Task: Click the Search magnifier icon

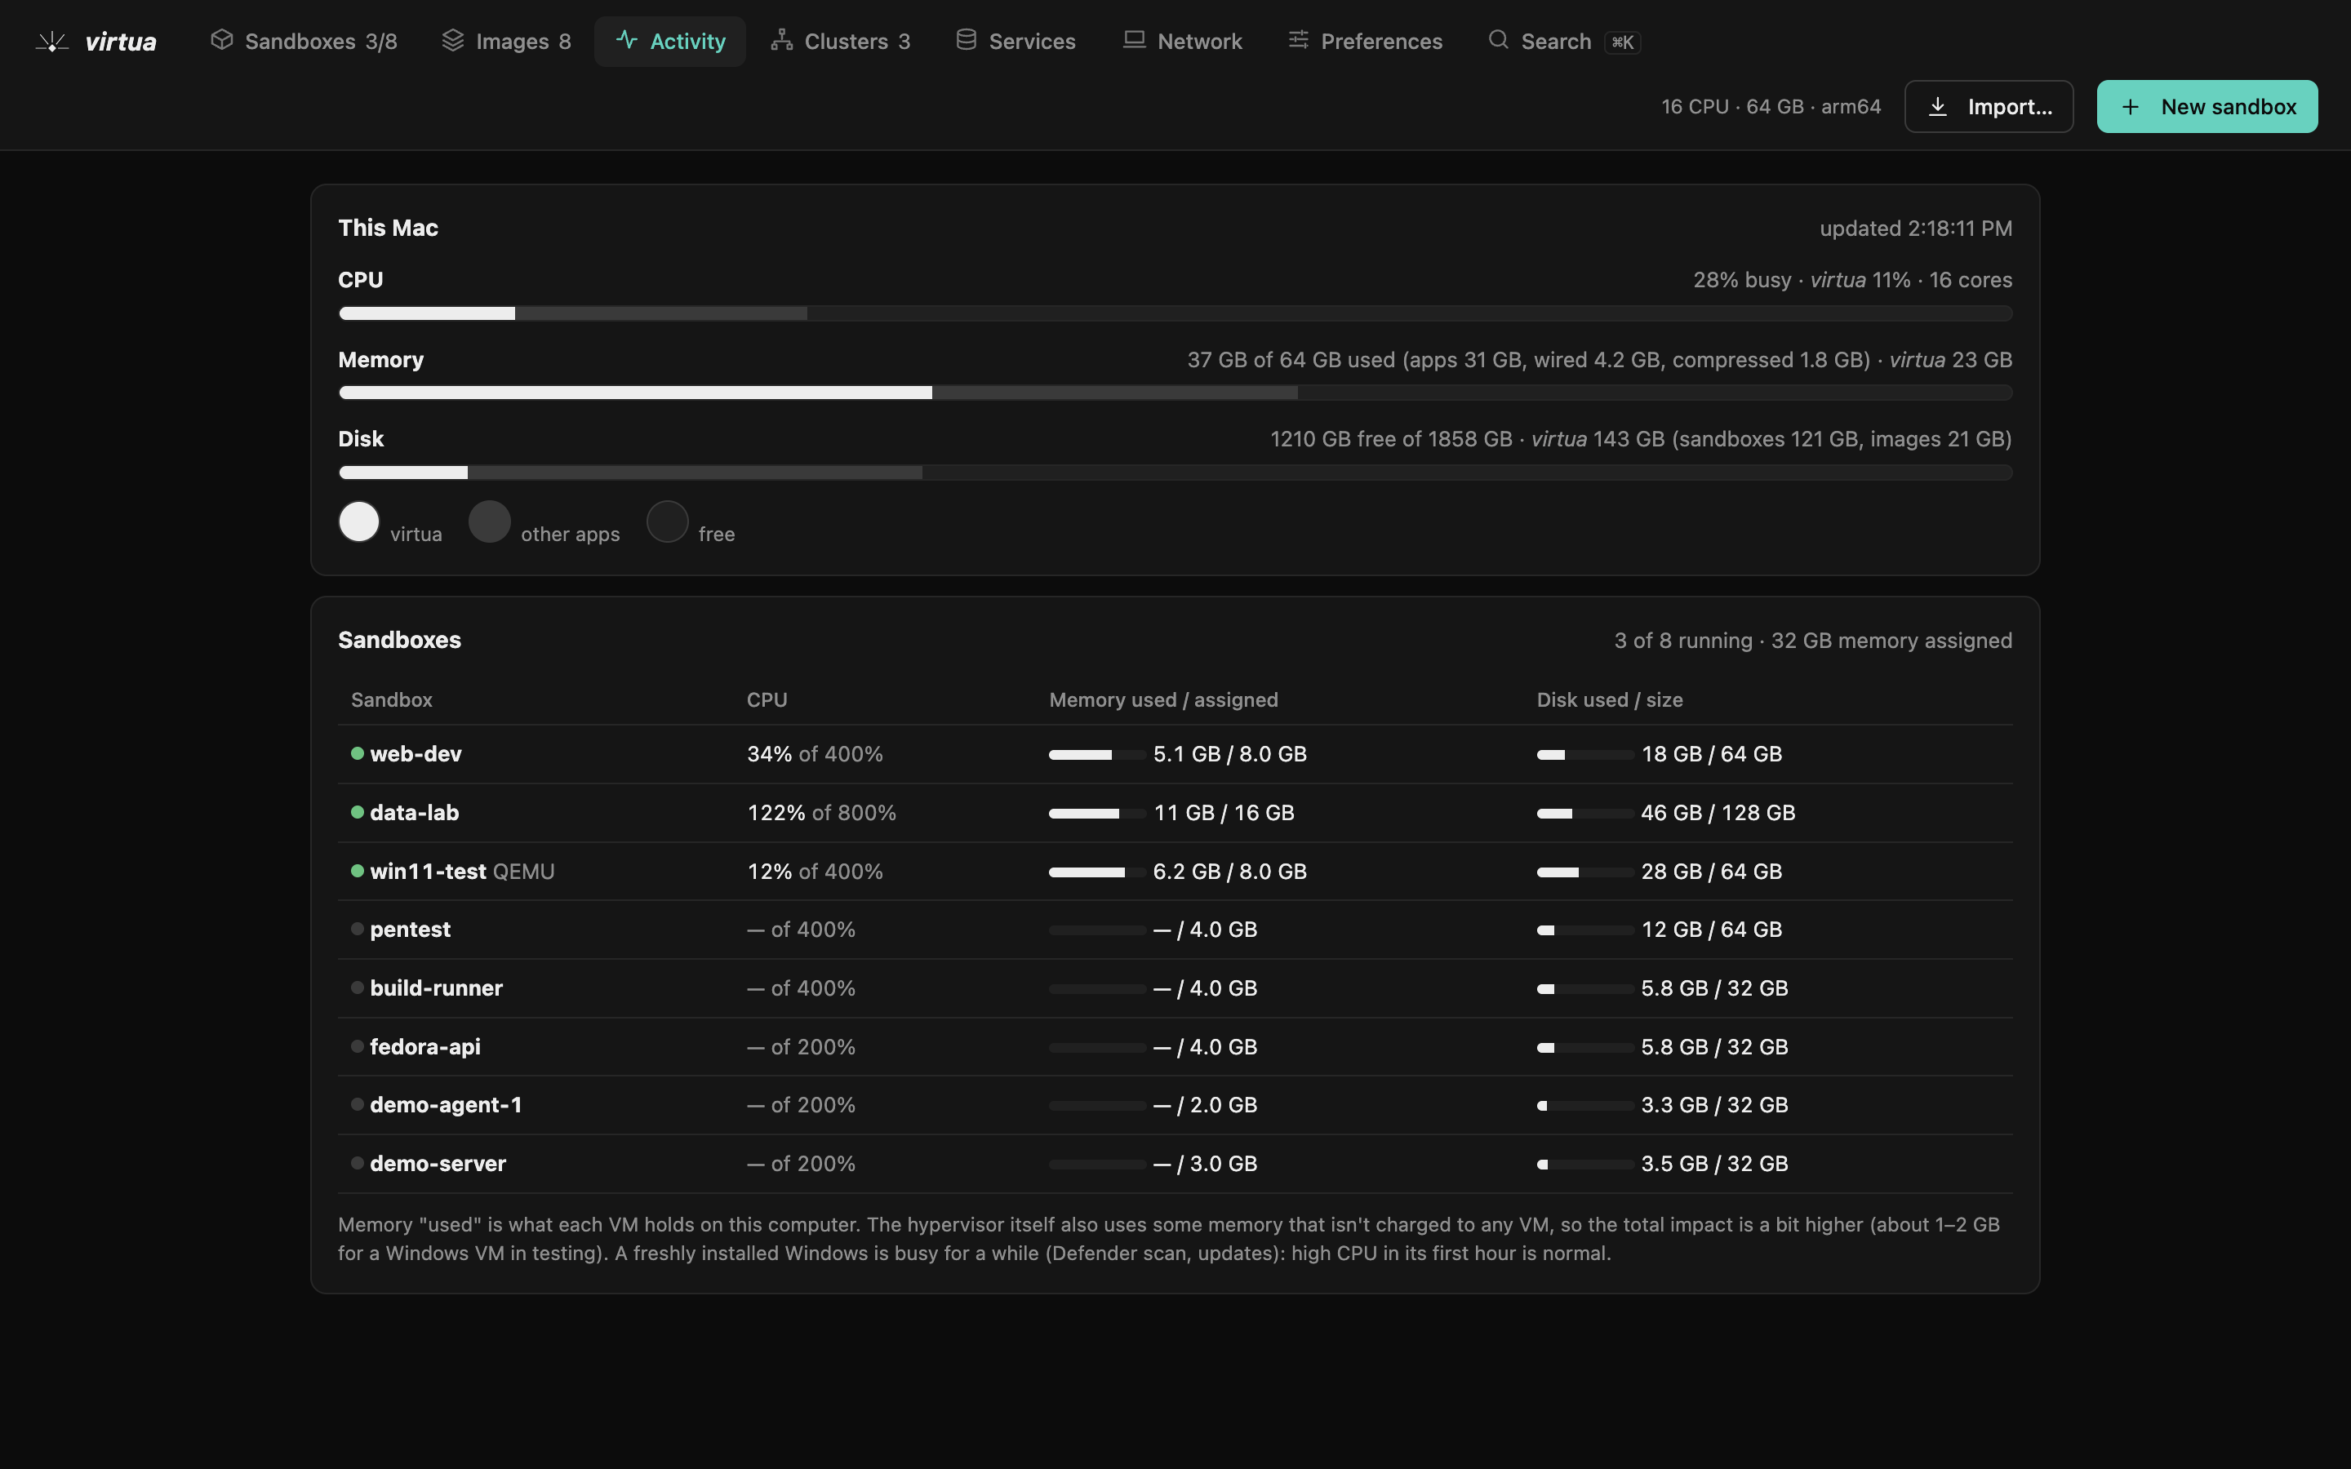Action: point(1498,40)
